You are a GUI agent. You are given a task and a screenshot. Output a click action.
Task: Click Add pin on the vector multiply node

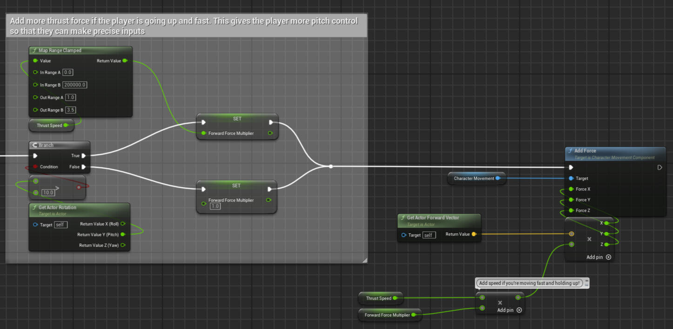coord(599,257)
